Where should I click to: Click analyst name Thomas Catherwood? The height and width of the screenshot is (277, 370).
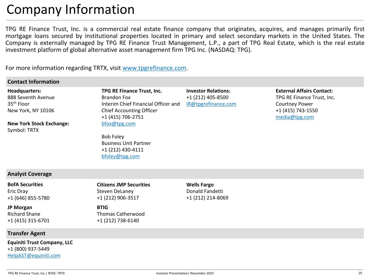tap(121, 214)
